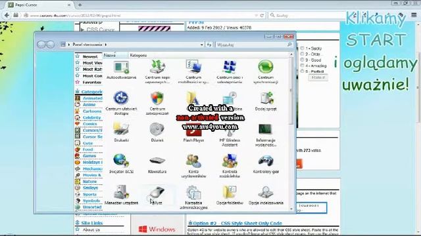Image resolution: width=421 pixels, height=236 pixels.
Task: Open the Nature category link
Action: (89, 182)
